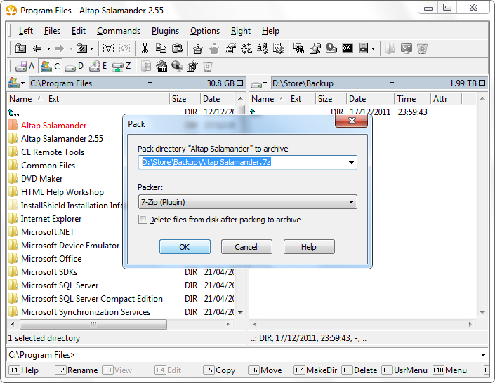Click the Change Case icon
The height and width of the screenshot is (383, 495).
(x=263, y=48)
